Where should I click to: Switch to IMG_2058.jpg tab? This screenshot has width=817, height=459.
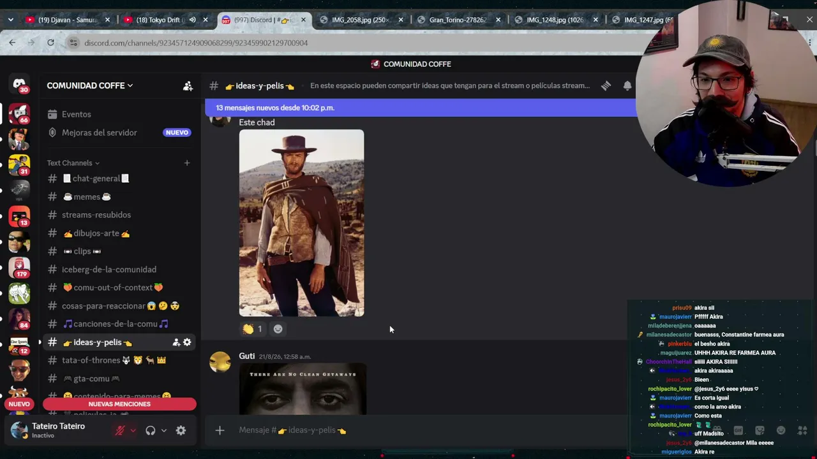tap(362, 20)
